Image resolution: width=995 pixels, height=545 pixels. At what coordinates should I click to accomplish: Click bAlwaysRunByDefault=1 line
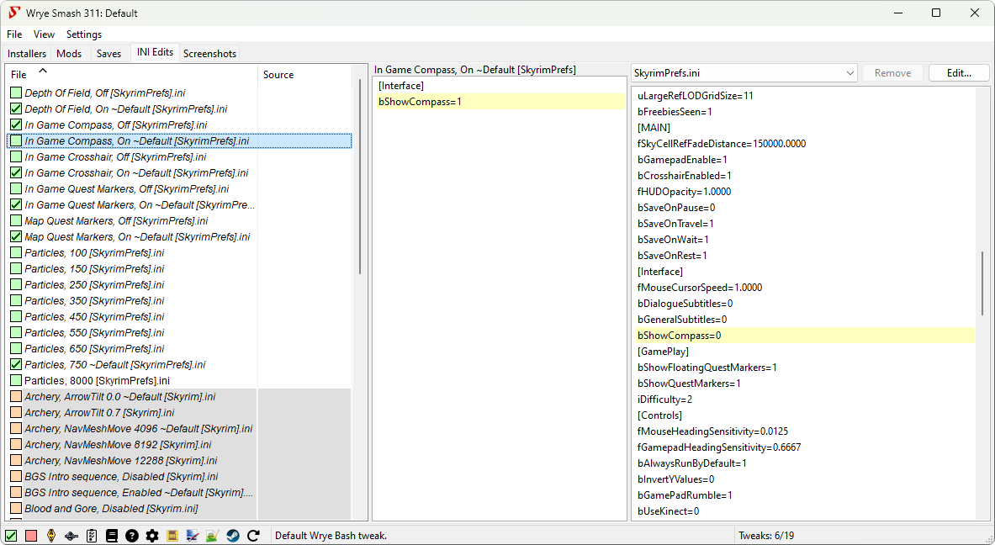(691, 463)
